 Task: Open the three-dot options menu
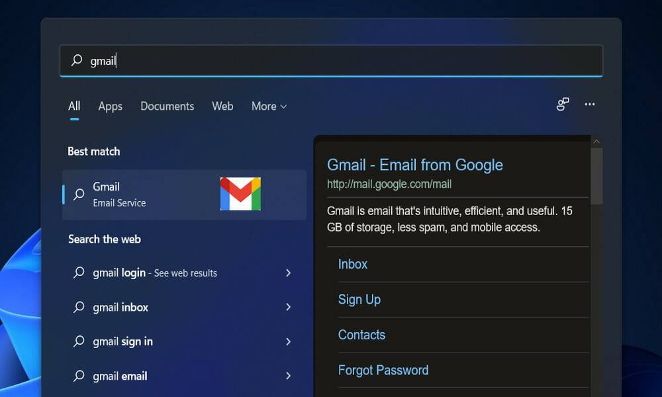590,104
